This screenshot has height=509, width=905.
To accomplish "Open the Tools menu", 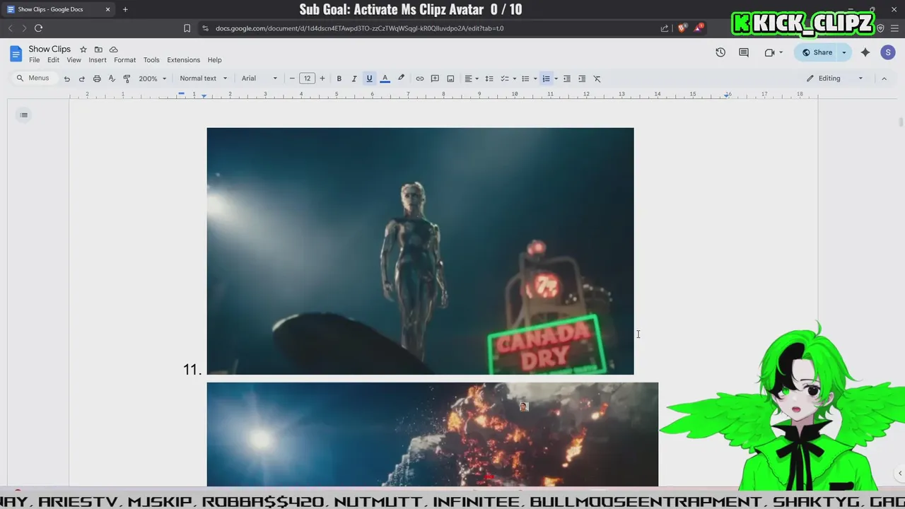I will [x=151, y=60].
